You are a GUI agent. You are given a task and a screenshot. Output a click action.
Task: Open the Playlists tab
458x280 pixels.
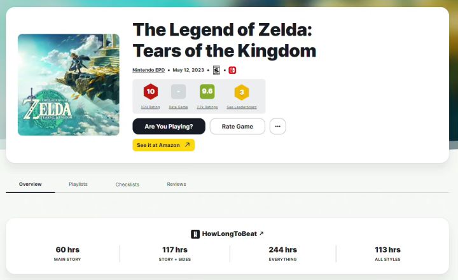[x=78, y=184]
